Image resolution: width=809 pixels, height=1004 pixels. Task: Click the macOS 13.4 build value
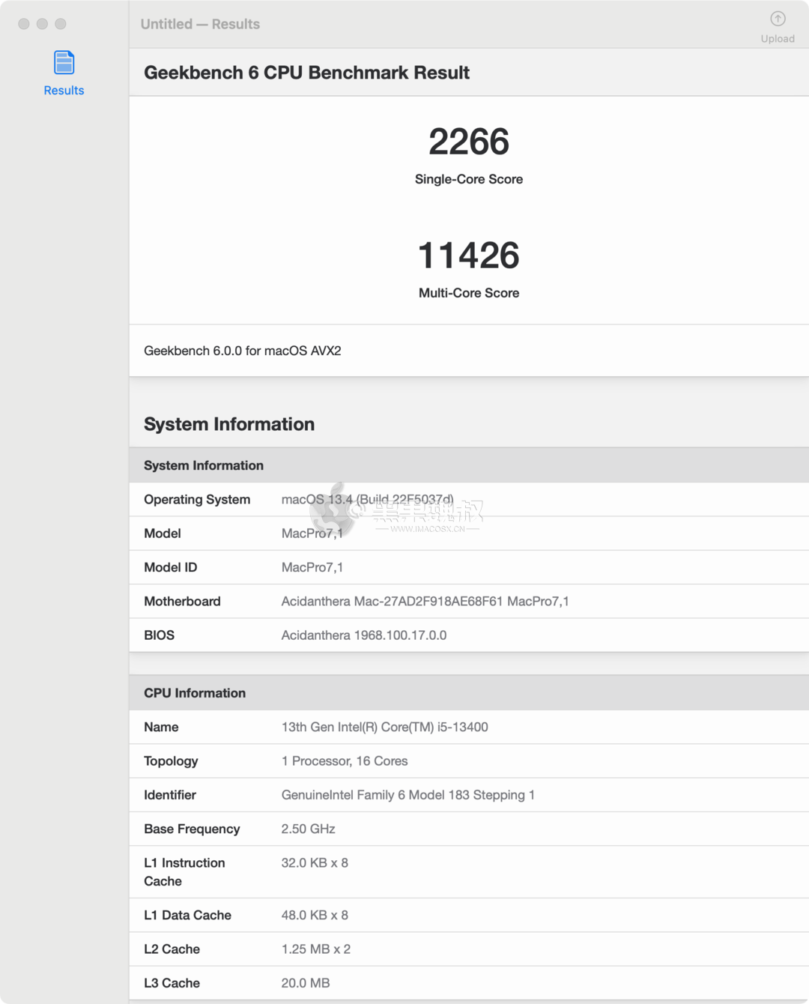click(368, 500)
